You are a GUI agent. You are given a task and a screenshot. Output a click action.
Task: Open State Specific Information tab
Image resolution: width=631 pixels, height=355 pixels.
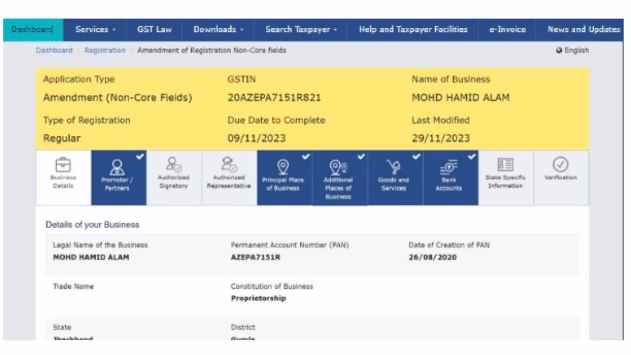click(x=506, y=178)
